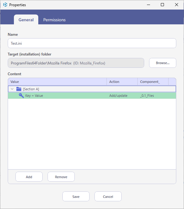The image size is (184, 209).
Task: Sort by the Value column header
Action: point(57,82)
